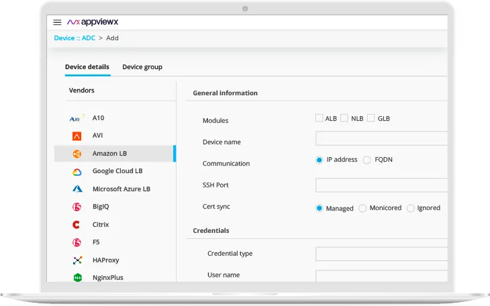
Task: Select Amazon LB vendor name
Action: click(109, 154)
